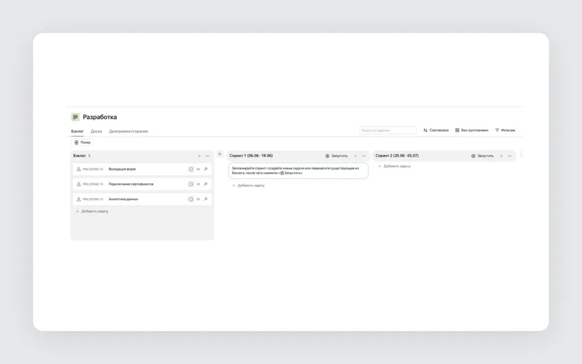This screenshot has width=582, height=364.
Task: Click plus icon in Спринт 1 header
Action: click(x=355, y=156)
